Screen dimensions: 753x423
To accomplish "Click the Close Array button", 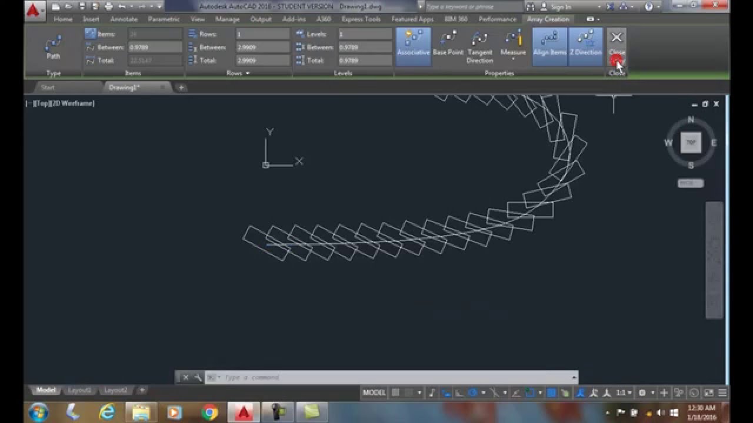I will [x=617, y=46].
